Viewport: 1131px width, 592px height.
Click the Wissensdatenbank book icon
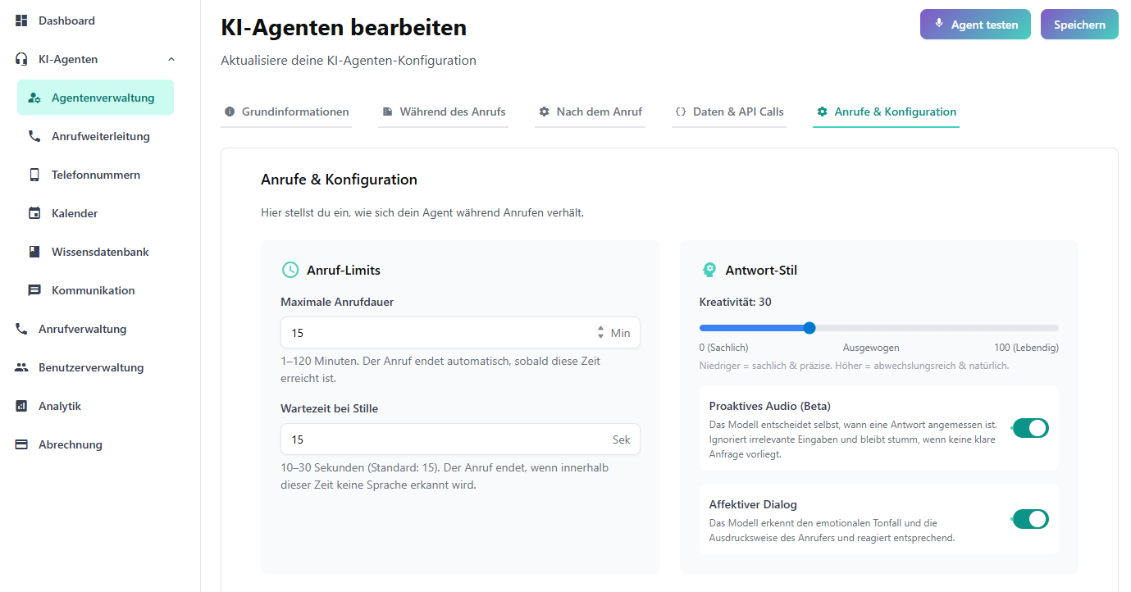34,252
